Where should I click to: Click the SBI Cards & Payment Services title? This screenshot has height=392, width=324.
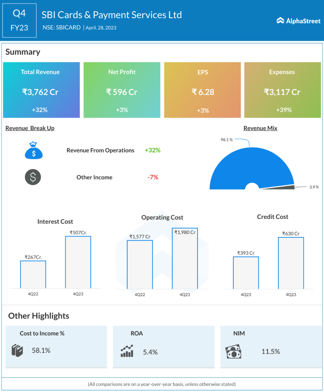pos(112,15)
